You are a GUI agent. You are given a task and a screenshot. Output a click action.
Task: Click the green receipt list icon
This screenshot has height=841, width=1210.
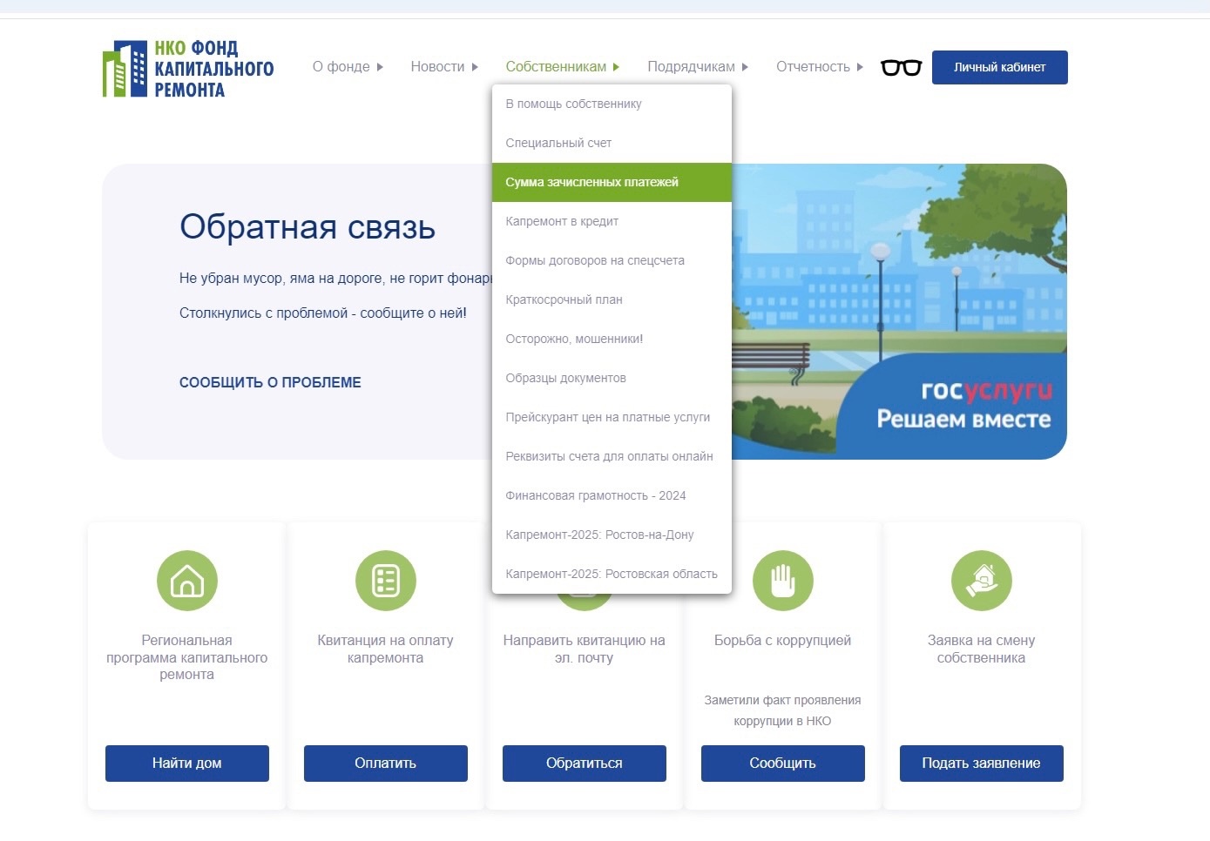point(386,581)
